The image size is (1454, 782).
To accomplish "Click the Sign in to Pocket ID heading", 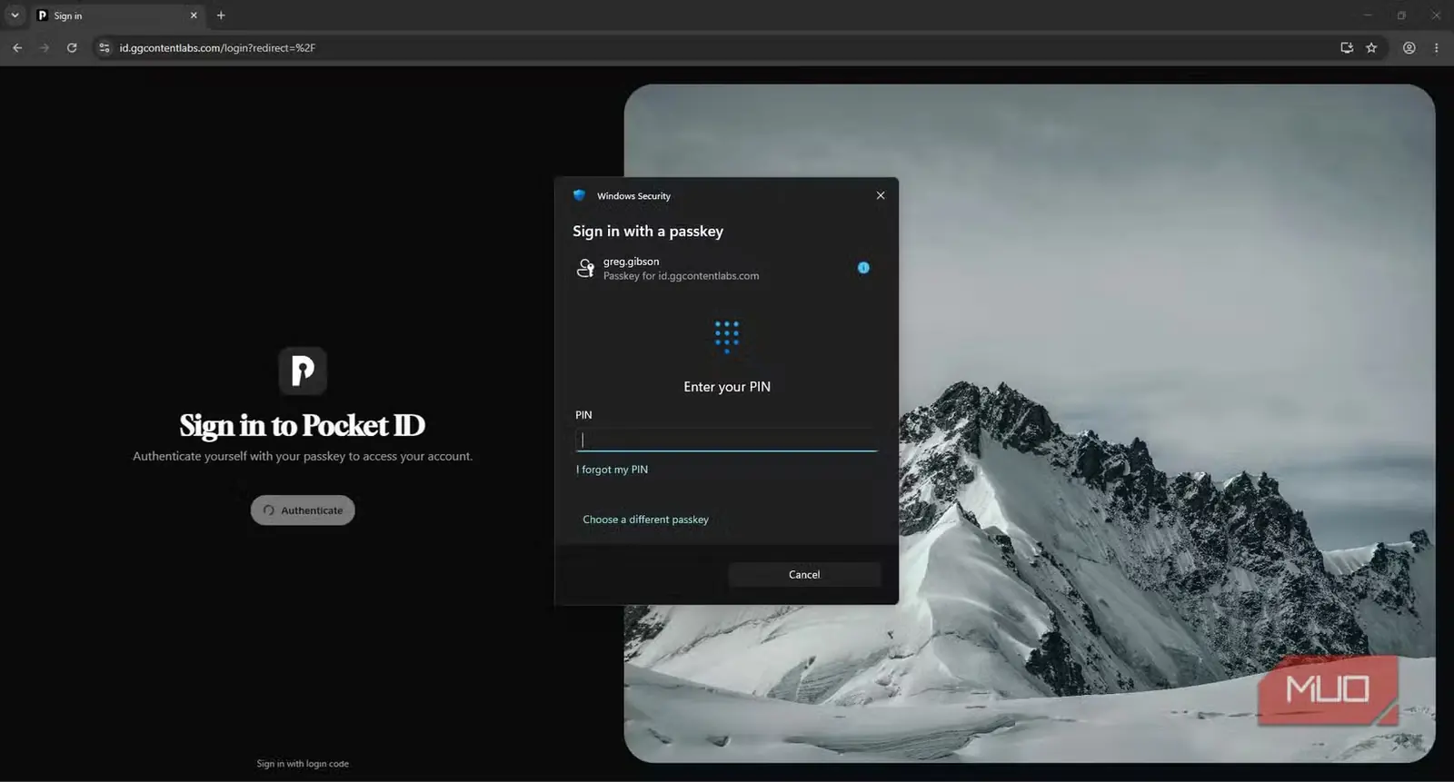I will pyautogui.click(x=303, y=425).
